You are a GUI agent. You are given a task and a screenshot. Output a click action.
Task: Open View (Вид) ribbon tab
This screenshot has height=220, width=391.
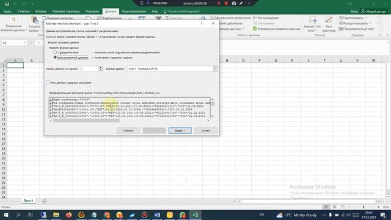(x=155, y=11)
